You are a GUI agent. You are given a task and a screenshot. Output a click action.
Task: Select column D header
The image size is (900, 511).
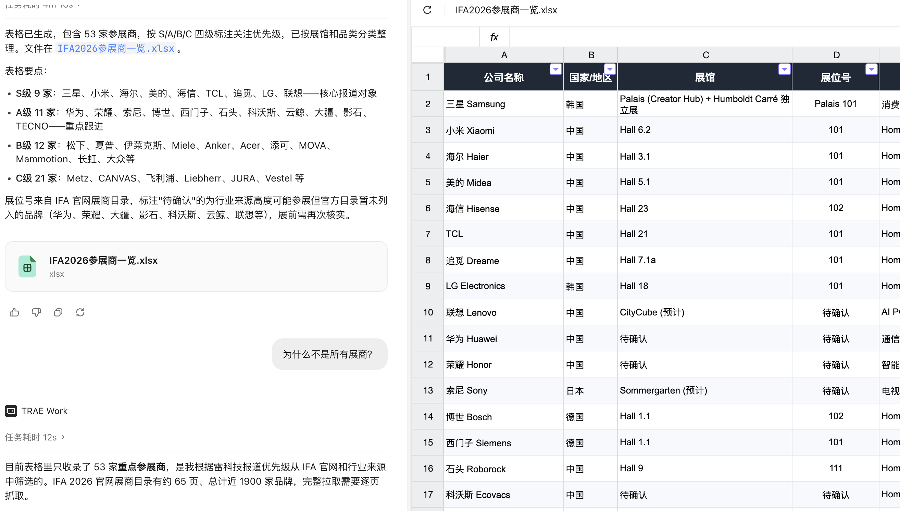click(x=836, y=55)
